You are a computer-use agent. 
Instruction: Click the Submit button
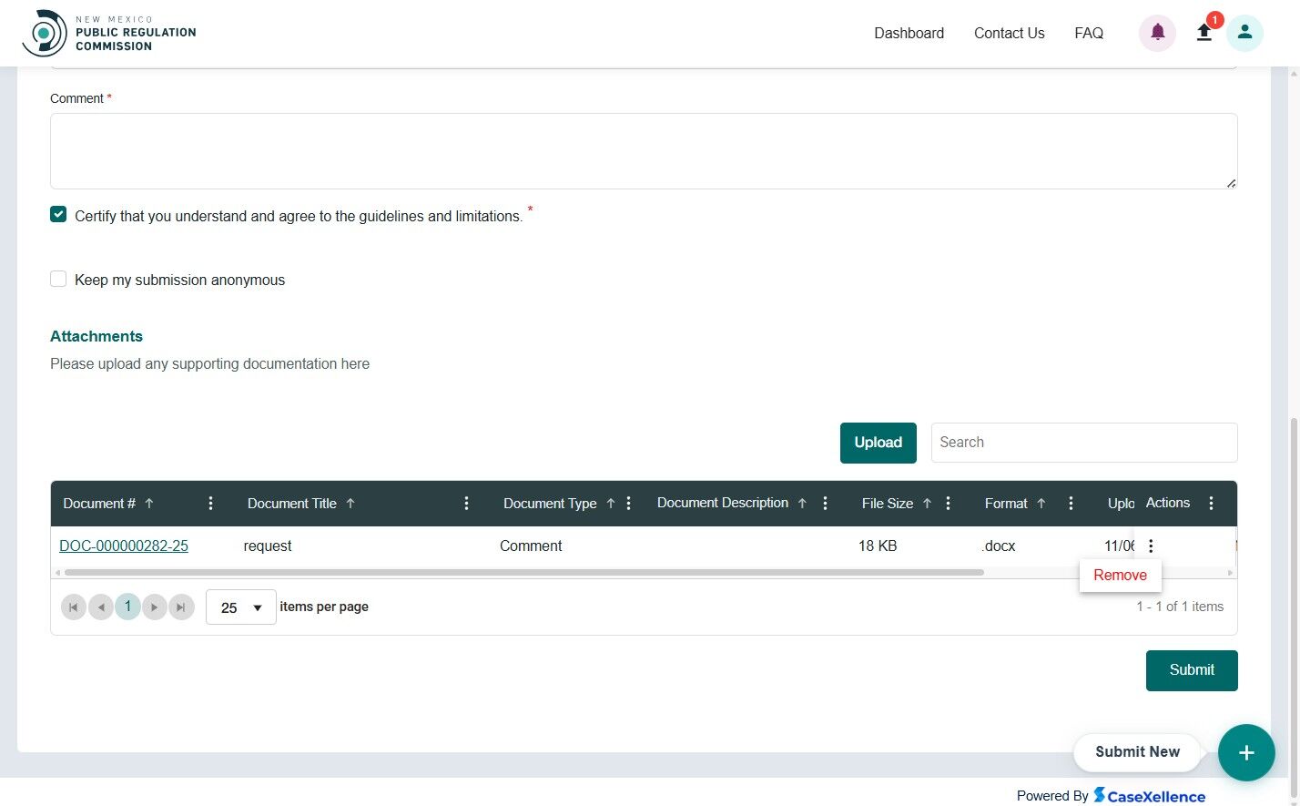point(1192,669)
